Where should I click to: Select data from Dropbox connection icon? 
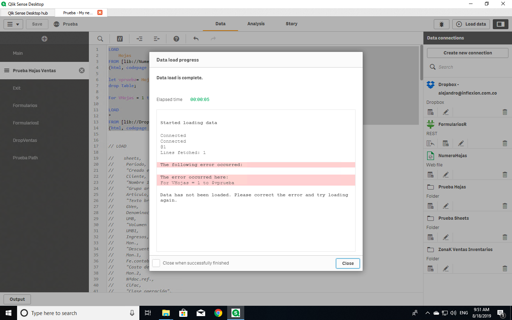pyautogui.click(x=431, y=112)
